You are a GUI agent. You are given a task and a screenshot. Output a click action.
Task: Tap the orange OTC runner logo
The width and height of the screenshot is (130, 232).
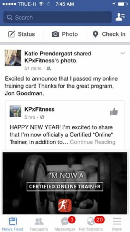(x=65, y=205)
